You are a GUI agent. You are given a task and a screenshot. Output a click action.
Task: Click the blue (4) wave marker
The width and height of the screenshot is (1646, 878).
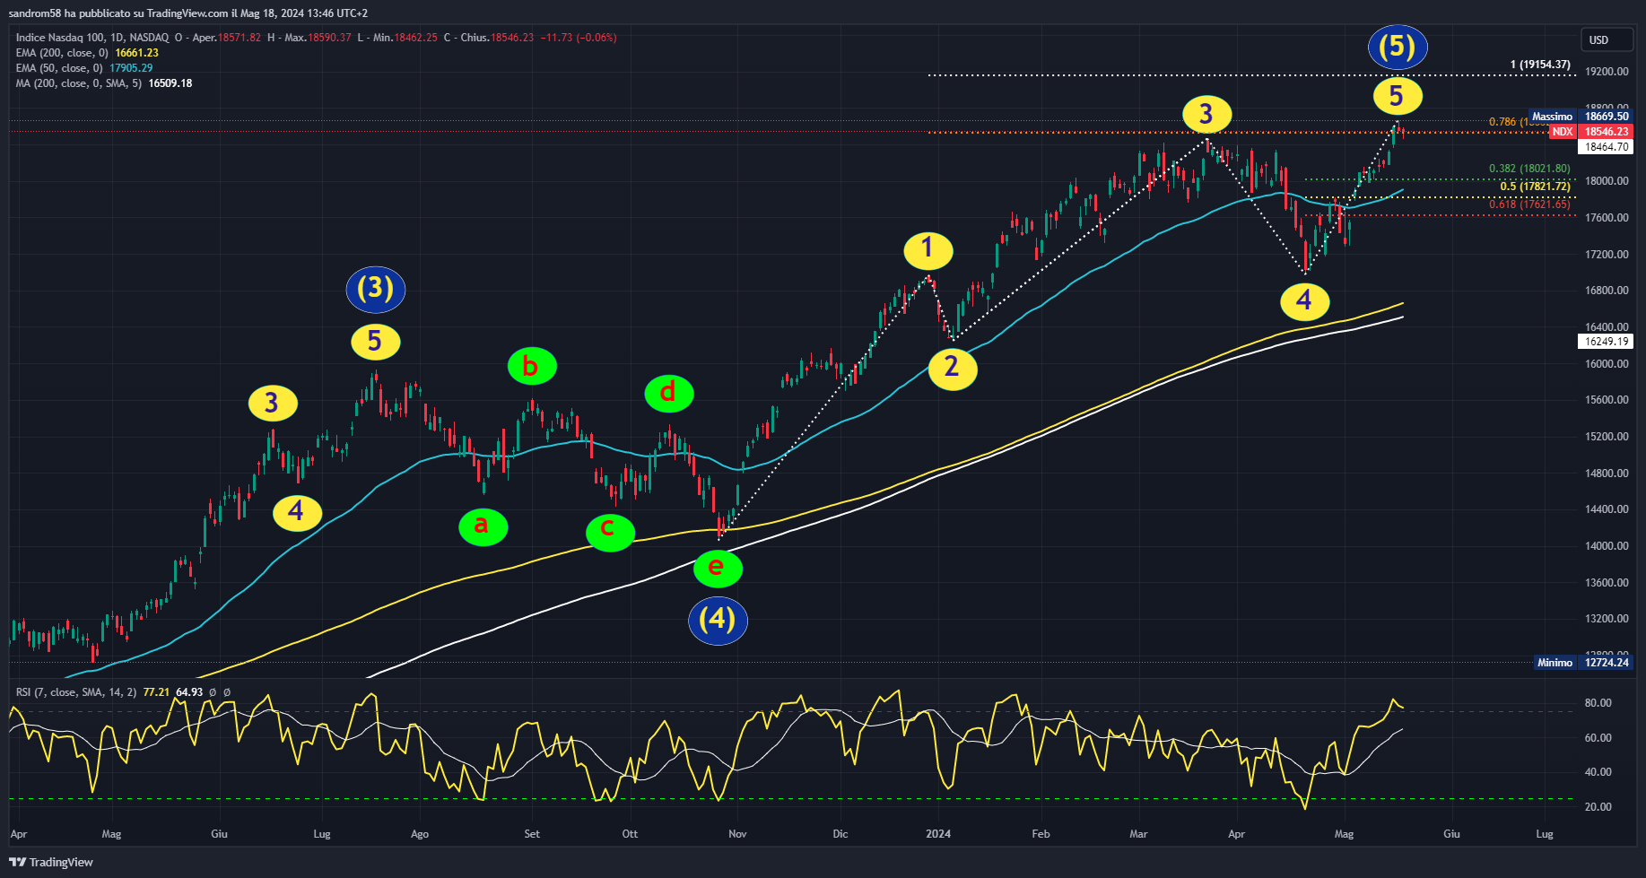point(718,620)
